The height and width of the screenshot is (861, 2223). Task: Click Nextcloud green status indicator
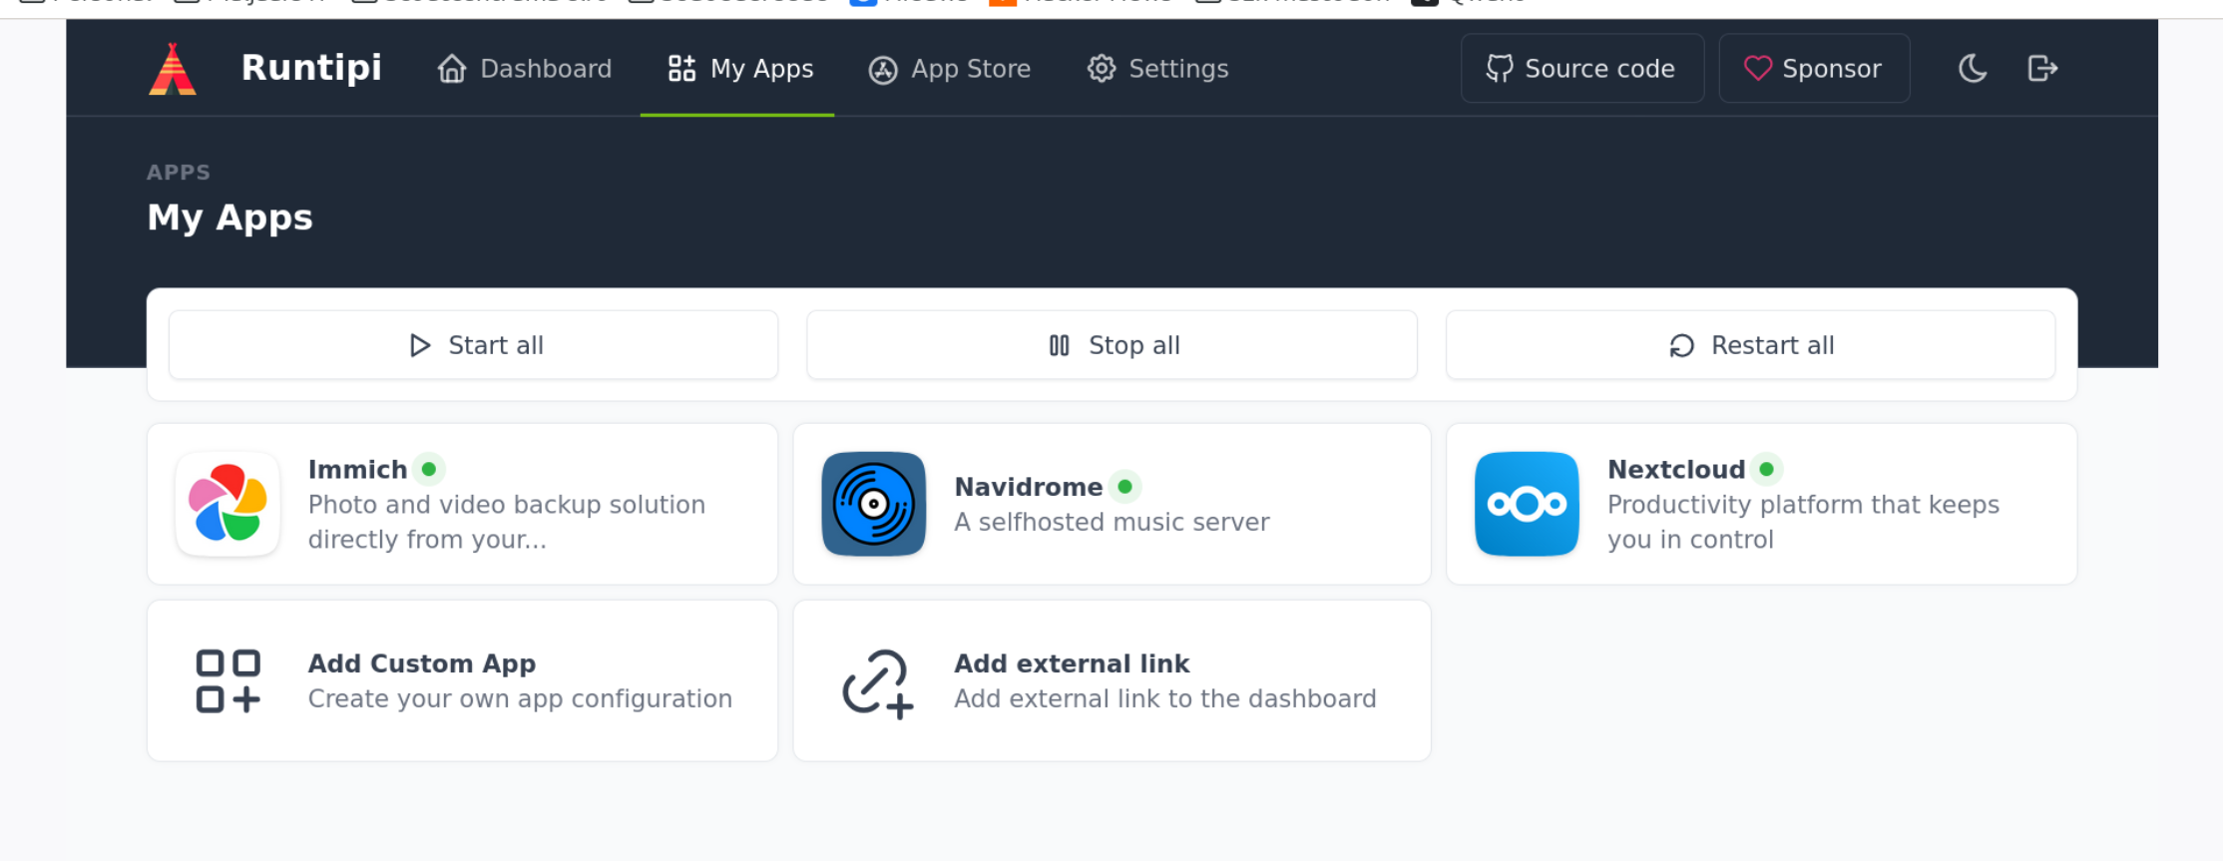pyautogui.click(x=1766, y=469)
